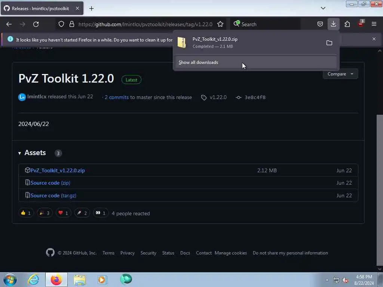Viewport: 383px width, 287px height.
Task: Click the Latest release badge
Action: (x=131, y=80)
